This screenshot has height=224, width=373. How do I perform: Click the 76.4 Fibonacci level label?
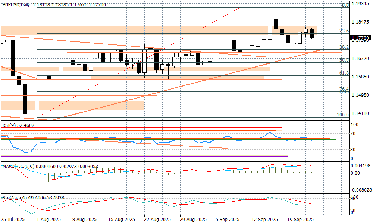point(344,89)
